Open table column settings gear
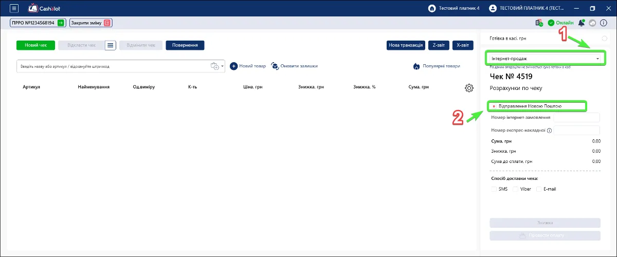This screenshot has width=617, height=257. (469, 88)
